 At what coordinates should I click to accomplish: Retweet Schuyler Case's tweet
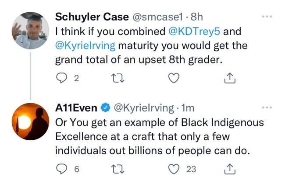(x=118, y=78)
